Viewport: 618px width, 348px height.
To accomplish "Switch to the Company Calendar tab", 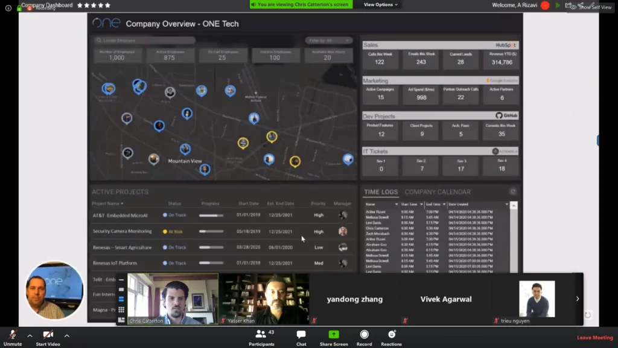I will (437, 192).
